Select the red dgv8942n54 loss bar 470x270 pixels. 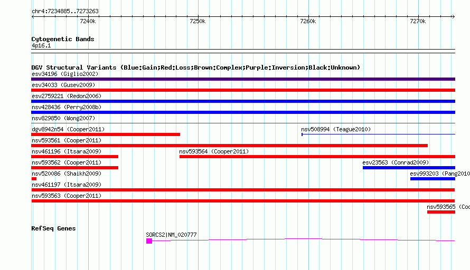(106, 134)
